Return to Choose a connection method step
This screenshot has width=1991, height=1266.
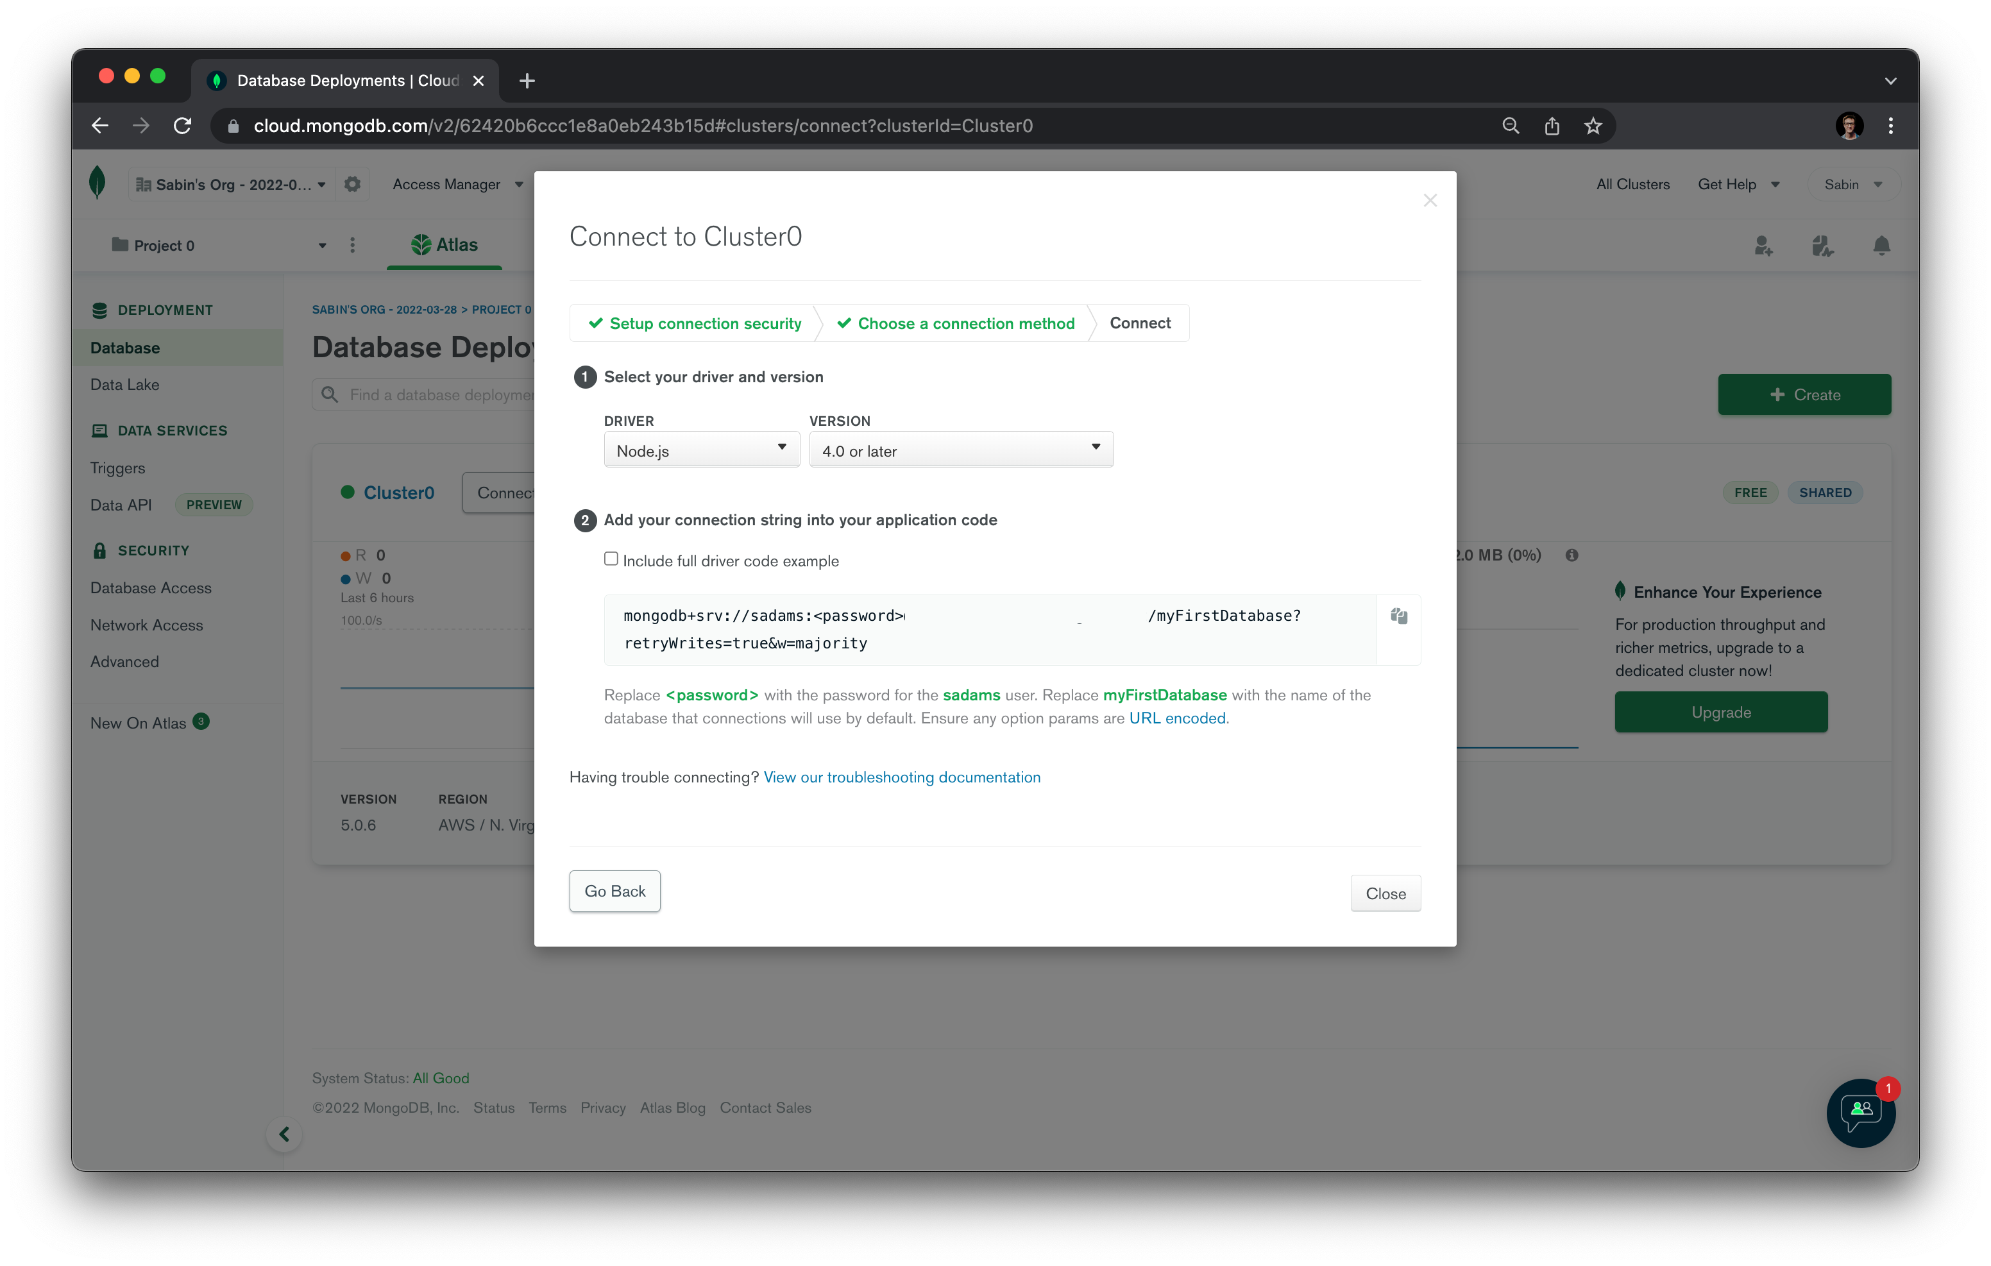tap(956, 323)
